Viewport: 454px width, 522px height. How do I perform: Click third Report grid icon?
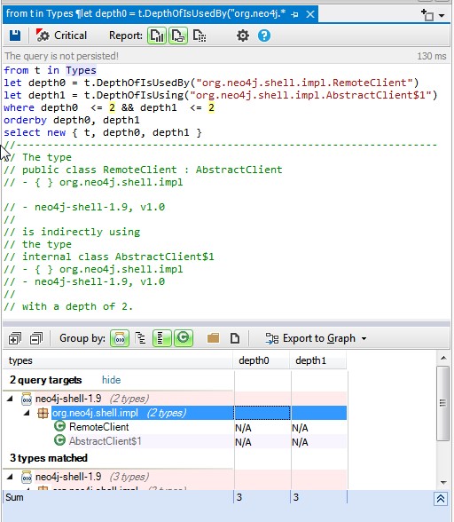click(x=200, y=36)
